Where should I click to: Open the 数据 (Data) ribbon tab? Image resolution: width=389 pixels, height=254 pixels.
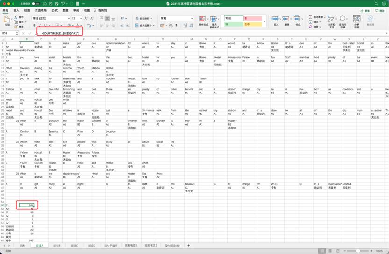click(x=65, y=10)
